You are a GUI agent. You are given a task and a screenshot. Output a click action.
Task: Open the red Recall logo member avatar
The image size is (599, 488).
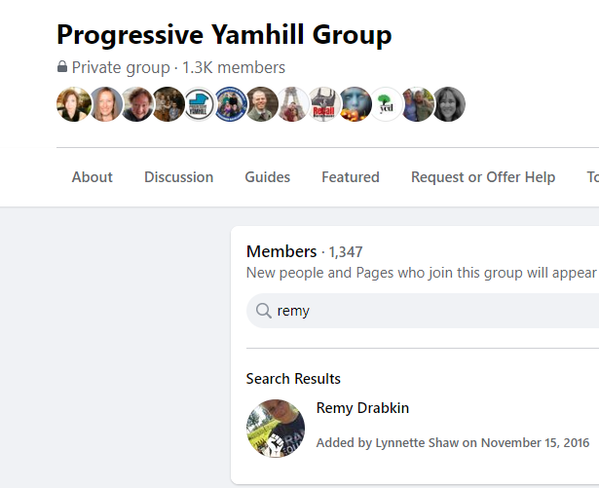click(x=324, y=104)
